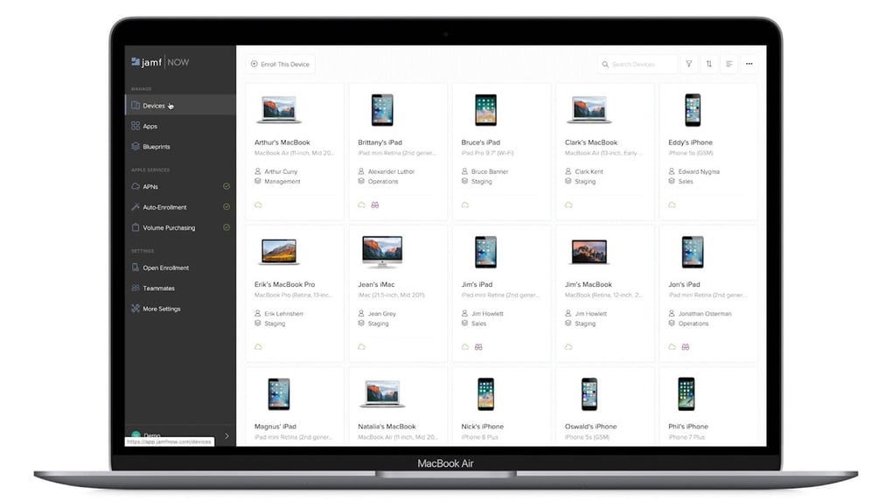Go to Teammates page
The image size is (892, 501).
pos(180,289)
